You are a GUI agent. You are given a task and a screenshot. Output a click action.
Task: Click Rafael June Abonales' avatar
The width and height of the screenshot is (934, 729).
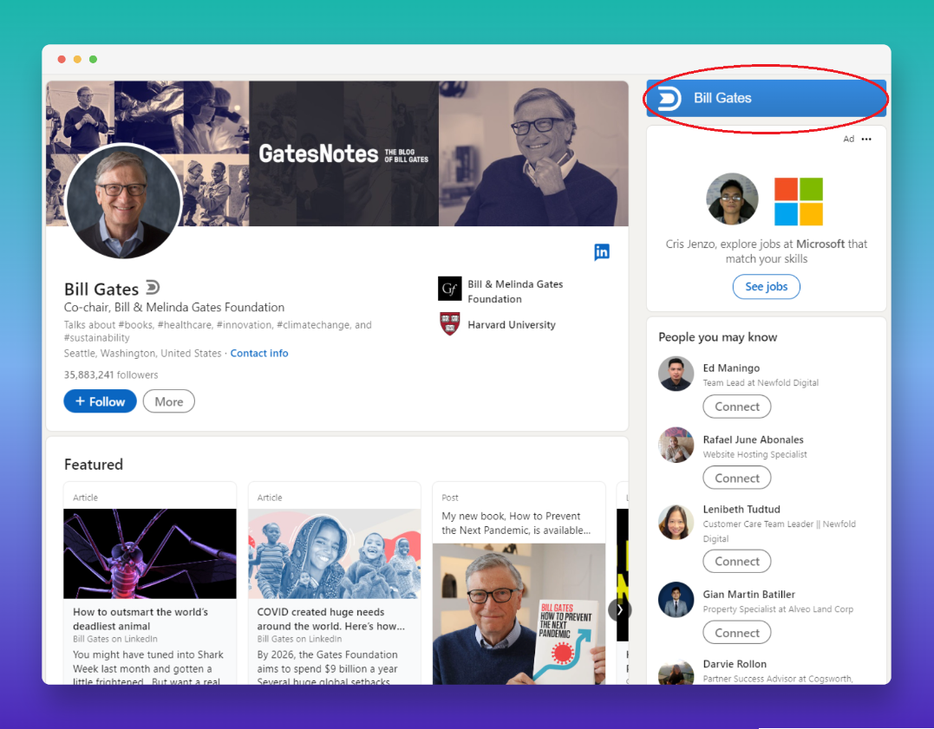(676, 445)
